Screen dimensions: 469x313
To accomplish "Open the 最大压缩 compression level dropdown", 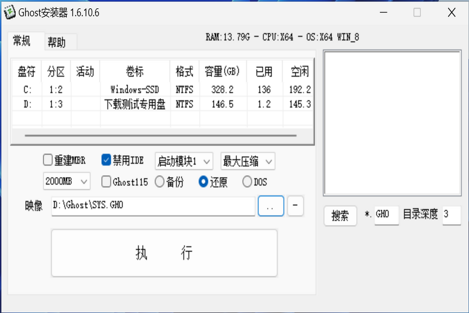I will click(248, 161).
